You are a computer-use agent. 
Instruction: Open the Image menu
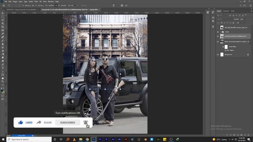pos(15,2)
